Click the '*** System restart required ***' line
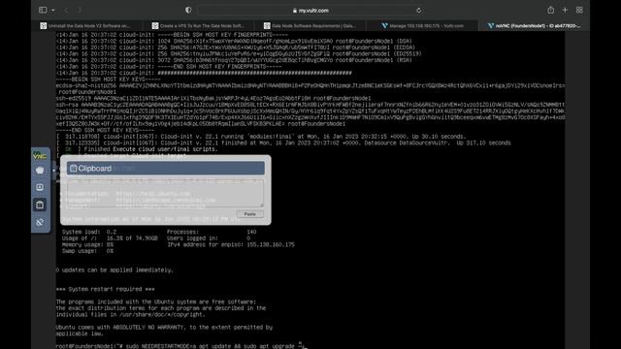The height and width of the screenshot is (349, 621). point(106,289)
